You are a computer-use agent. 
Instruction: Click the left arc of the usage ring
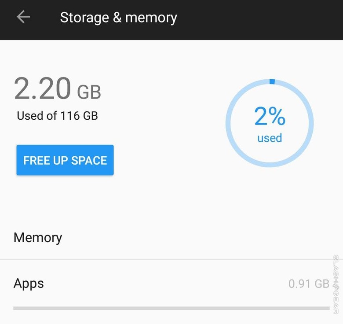tap(228, 123)
